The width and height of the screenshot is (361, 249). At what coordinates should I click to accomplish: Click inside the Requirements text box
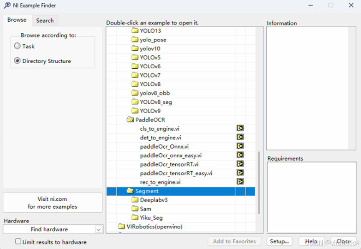312,197
